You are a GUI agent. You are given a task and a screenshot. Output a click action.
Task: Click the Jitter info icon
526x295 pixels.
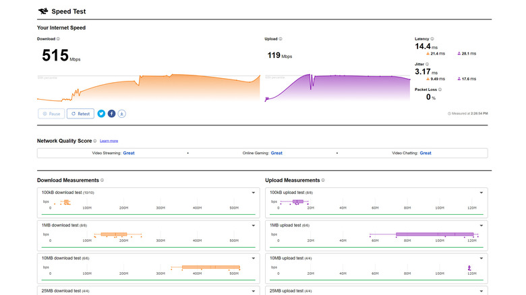pyautogui.click(x=427, y=64)
